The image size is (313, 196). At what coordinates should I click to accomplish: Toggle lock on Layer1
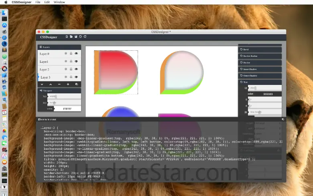(71, 61)
